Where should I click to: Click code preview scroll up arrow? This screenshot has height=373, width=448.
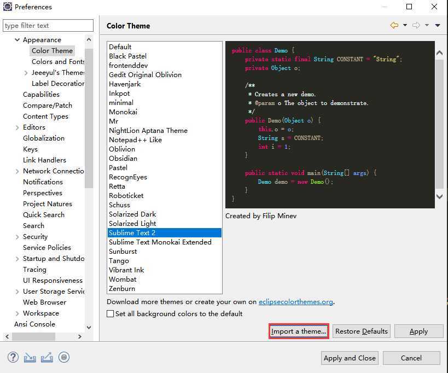click(440, 53)
